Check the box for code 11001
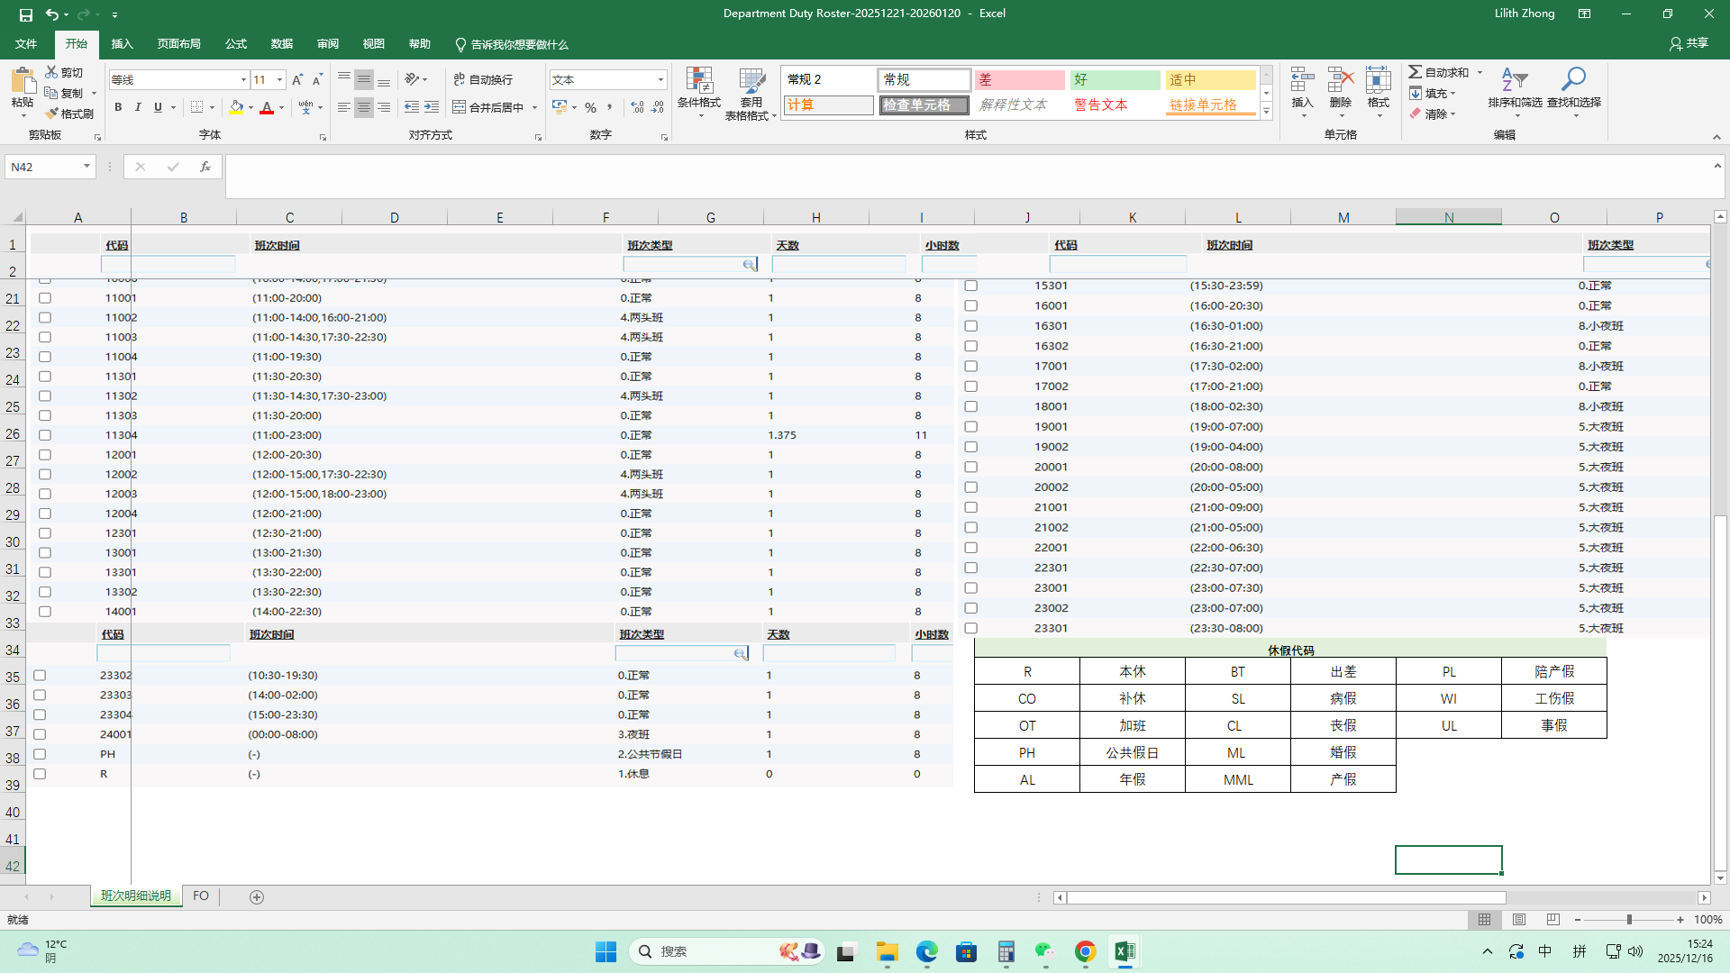This screenshot has width=1730, height=973. click(x=45, y=298)
